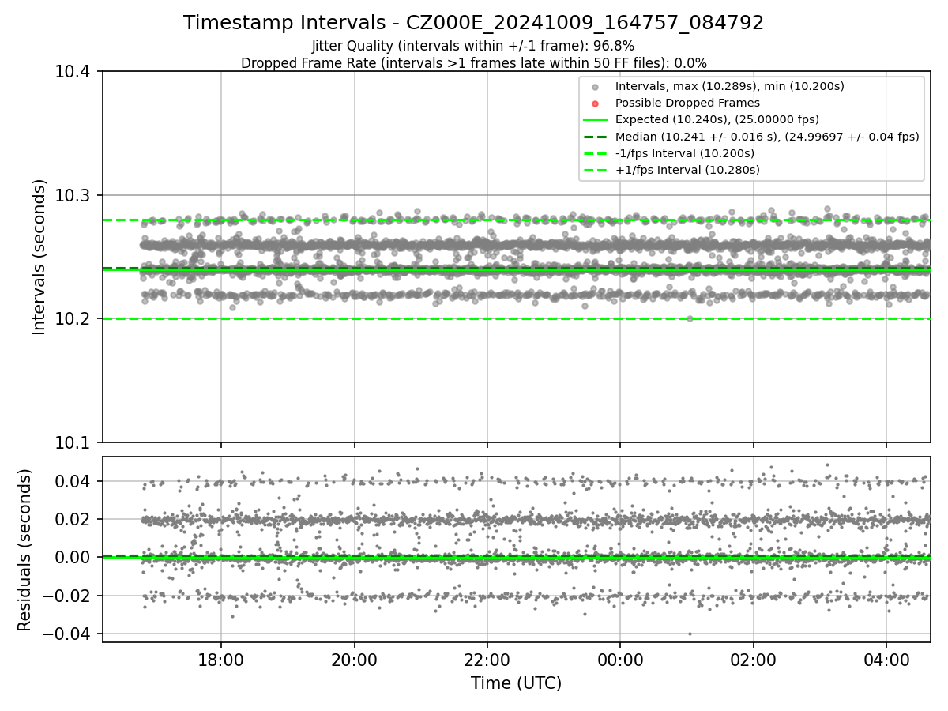Click legend entry '+1/fps Interval (10.280s)'
Image resolution: width=948 pixels, height=711 pixels.
(687, 170)
